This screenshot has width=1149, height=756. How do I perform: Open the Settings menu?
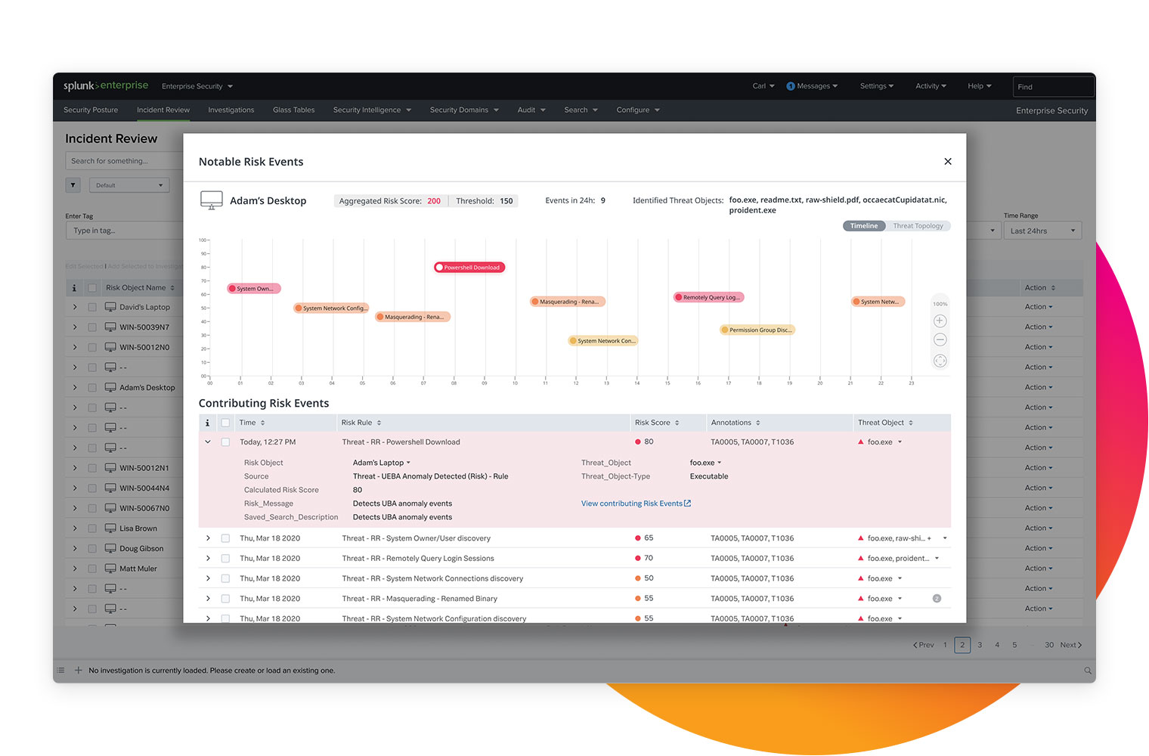(877, 86)
